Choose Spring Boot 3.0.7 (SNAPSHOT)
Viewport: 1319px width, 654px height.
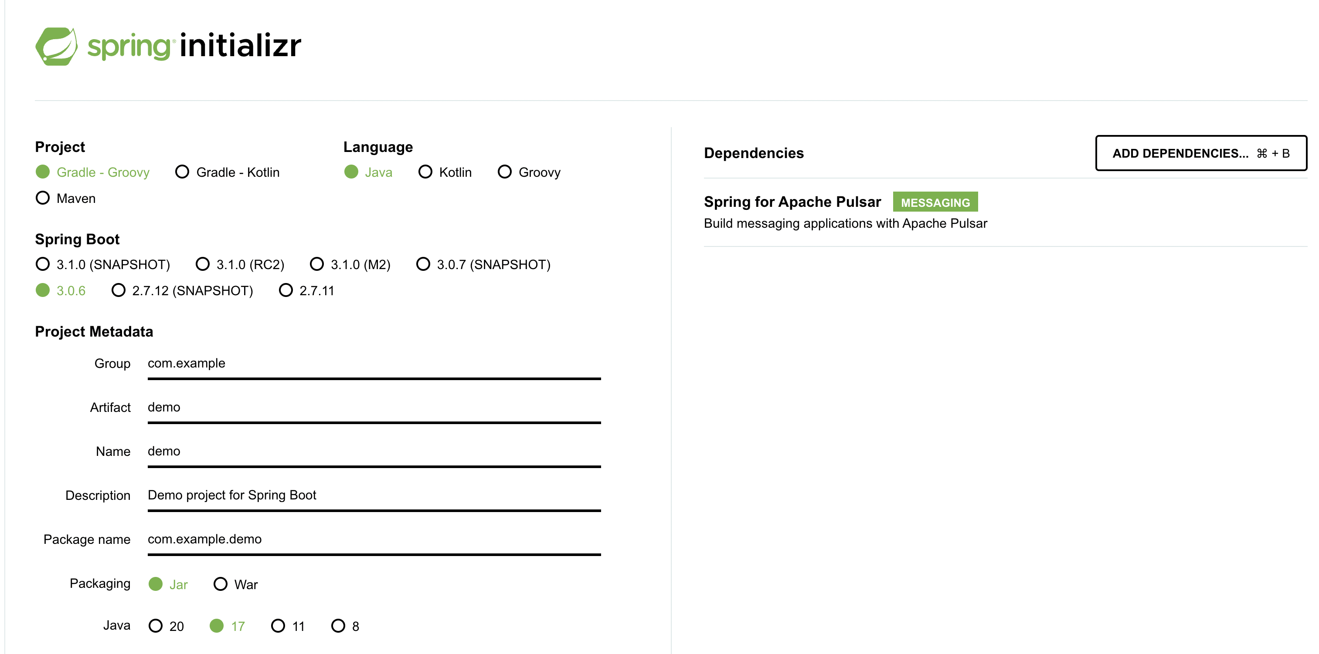coord(423,264)
